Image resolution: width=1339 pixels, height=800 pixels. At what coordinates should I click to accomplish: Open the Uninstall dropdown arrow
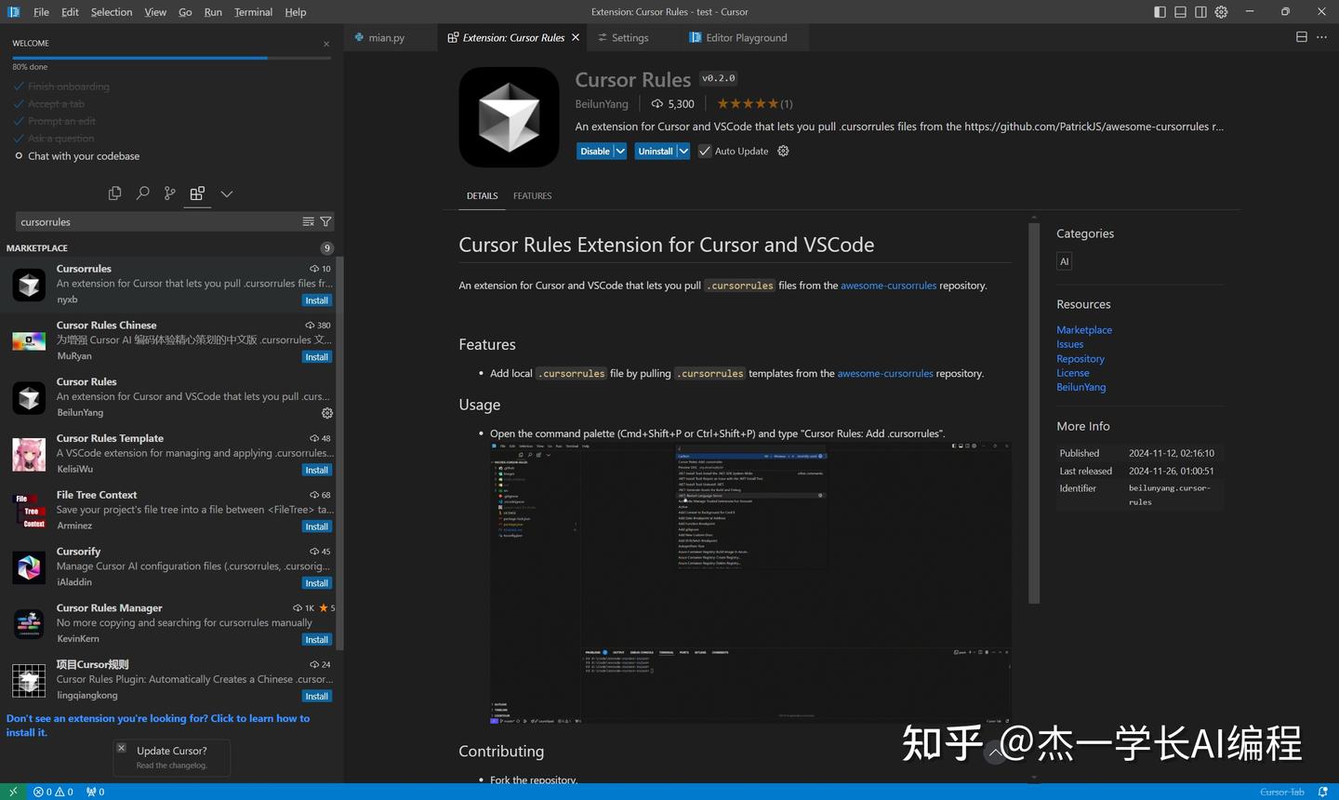click(683, 151)
